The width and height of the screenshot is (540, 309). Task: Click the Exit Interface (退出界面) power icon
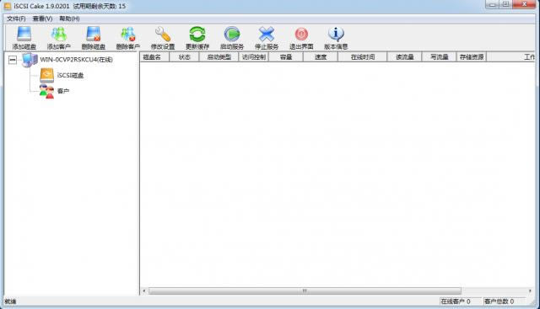tap(301, 34)
